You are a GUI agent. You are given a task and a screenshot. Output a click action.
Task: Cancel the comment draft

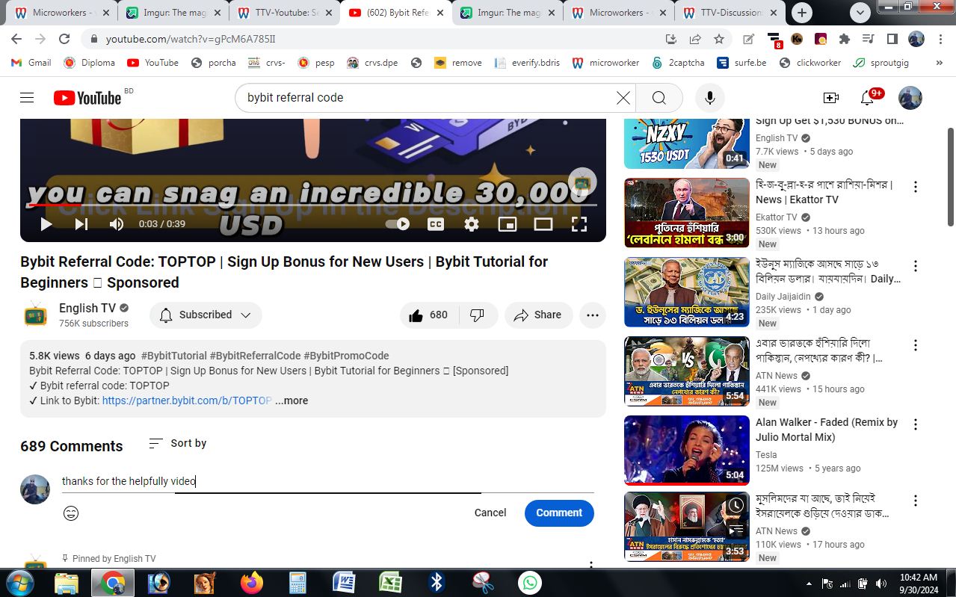(490, 513)
